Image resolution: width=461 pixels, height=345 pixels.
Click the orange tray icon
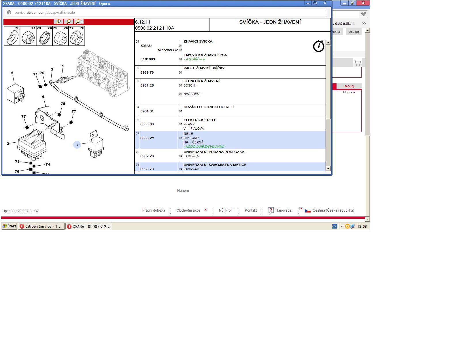pos(347,226)
